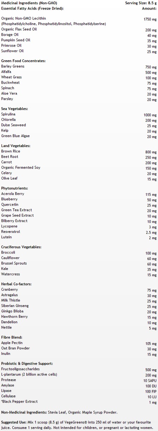Click the Herbal Co-factors heading

(17, 284)
